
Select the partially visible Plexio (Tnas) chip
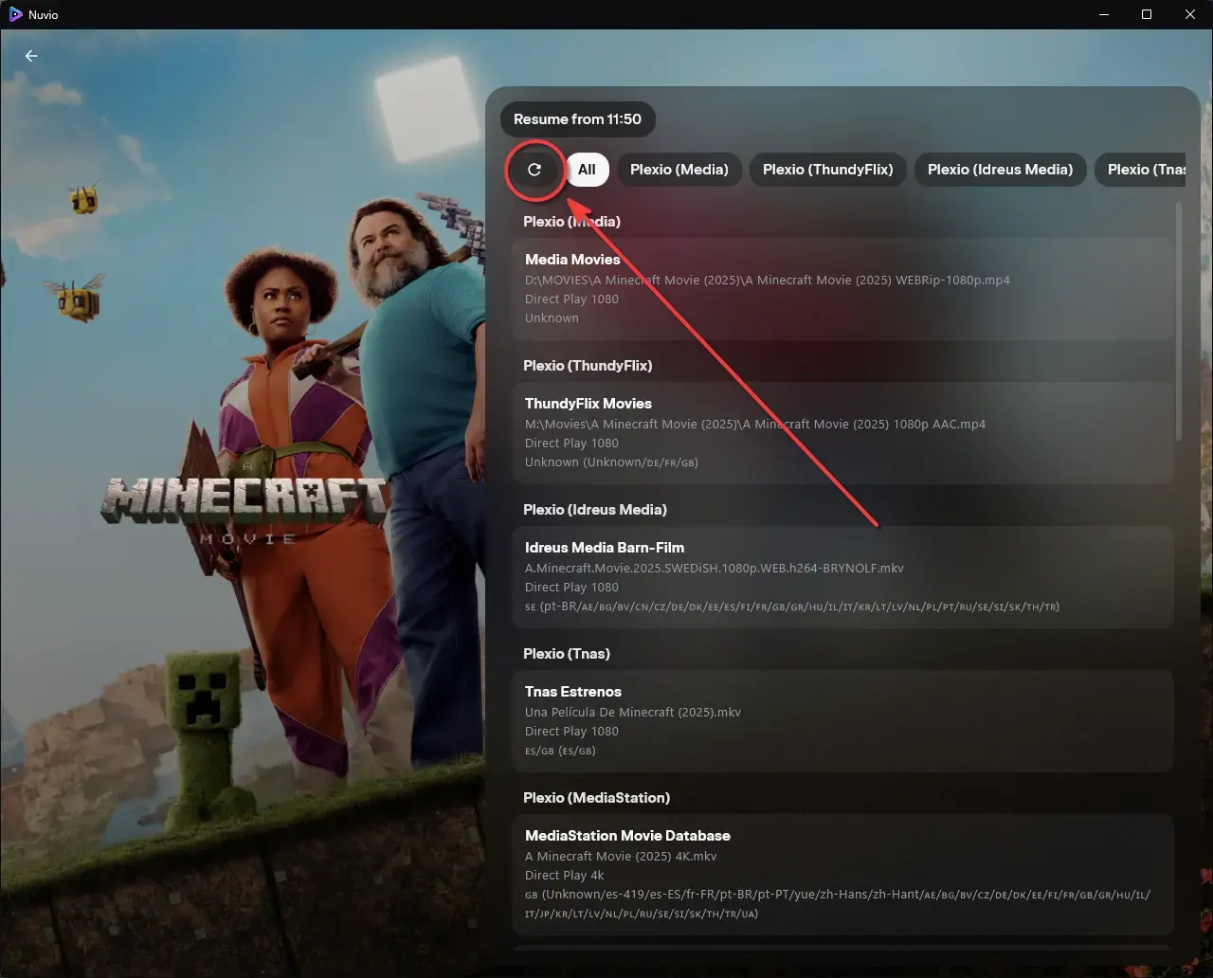tap(1140, 170)
